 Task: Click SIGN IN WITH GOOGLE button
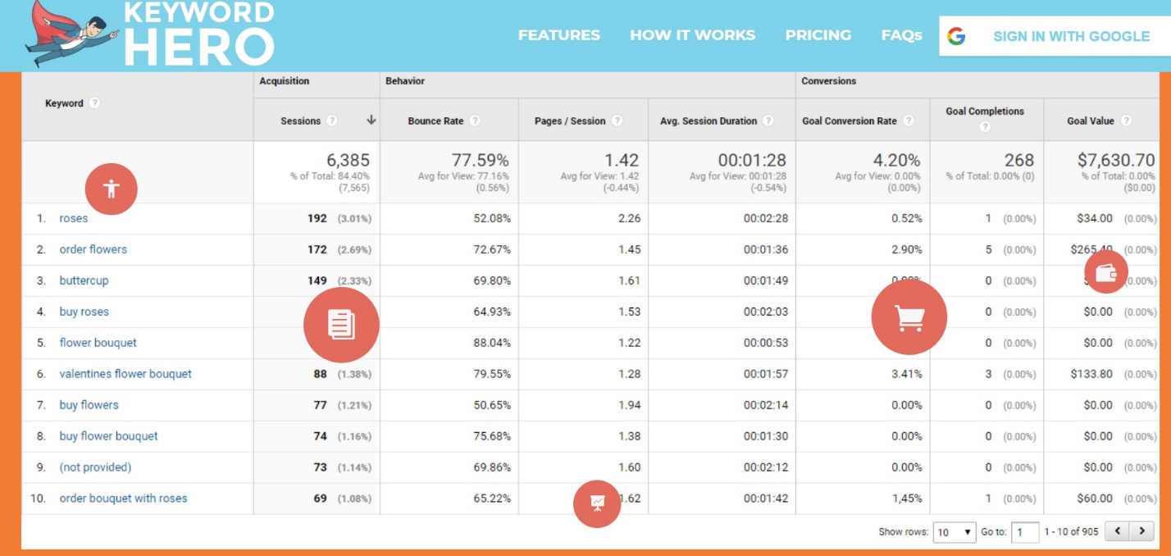tap(1055, 36)
